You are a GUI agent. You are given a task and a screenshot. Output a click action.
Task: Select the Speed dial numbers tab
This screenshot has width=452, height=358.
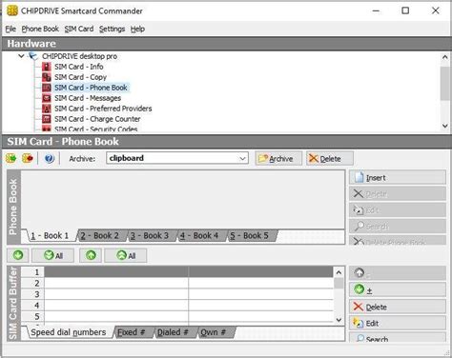(69, 332)
